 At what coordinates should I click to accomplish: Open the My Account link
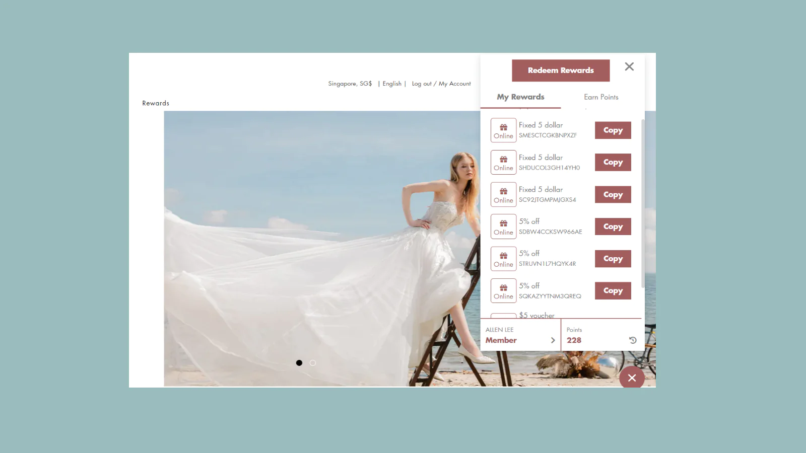pos(455,84)
